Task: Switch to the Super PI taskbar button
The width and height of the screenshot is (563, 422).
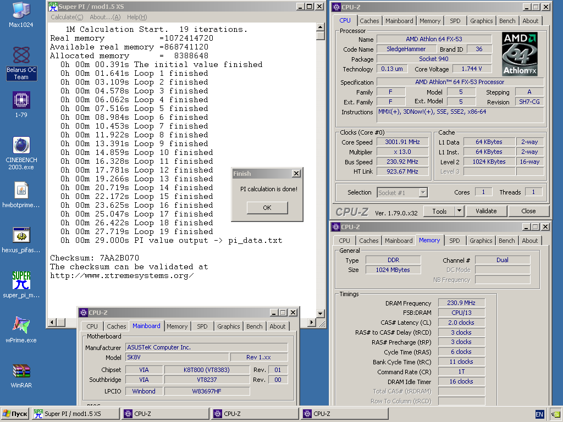Action: pyautogui.click(x=75, y=414)
